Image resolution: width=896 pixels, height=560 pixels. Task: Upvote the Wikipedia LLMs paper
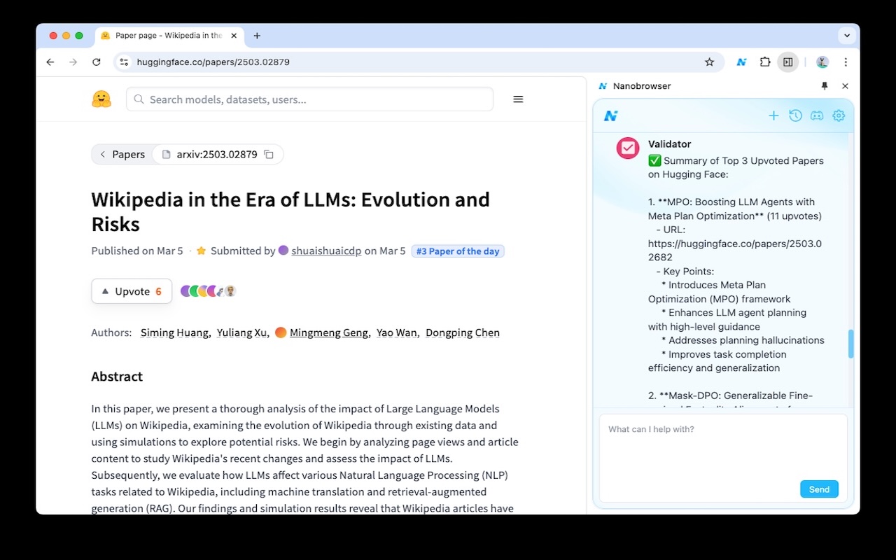(x=132, y=291)
